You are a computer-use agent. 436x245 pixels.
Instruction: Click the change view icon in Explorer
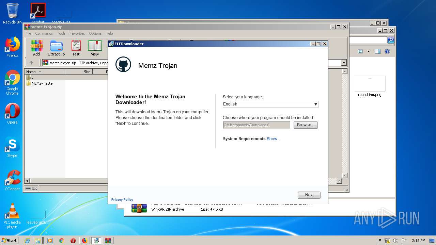click(360, 51)
